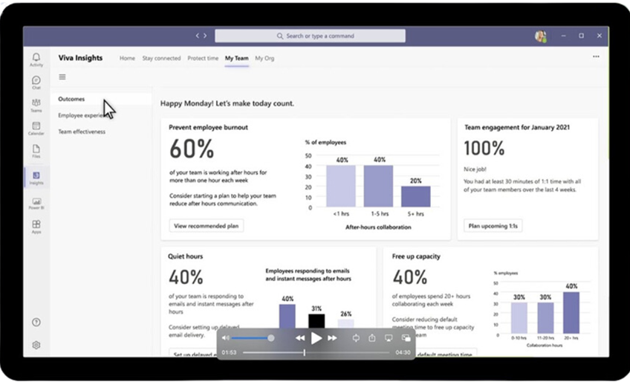Rewind the video player
Image resolution: width=630 pixels, height=382 pixels.
coord(299,338)
